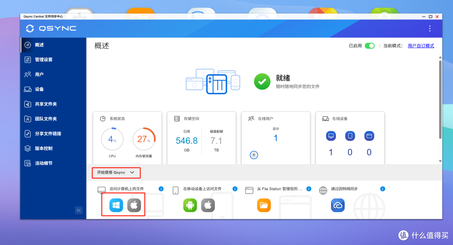Image resolution: width=453 pixels, height=245 pixels.
Task: Click the 共享文件夹 folder icon
Action: click(x=28, y=104)
